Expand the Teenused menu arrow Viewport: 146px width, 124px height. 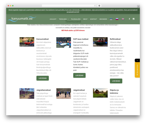tap(68, 19)
